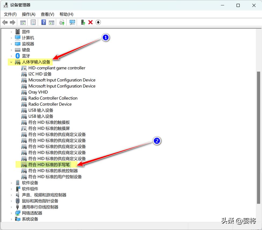Click the update driver toolbar icon
This screenshot has height=230, width=262.
tap(62, 22)
